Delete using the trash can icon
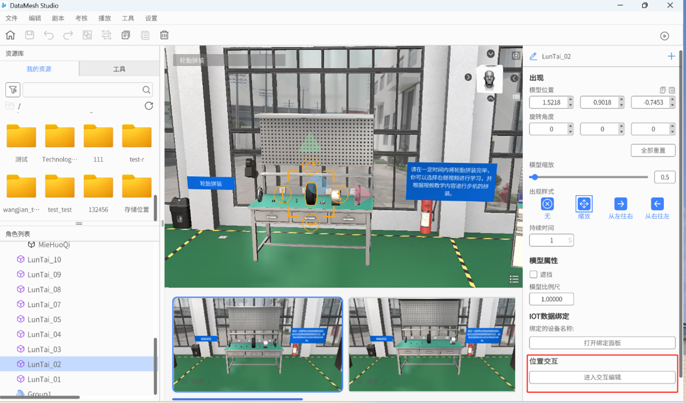 point(164,35)
